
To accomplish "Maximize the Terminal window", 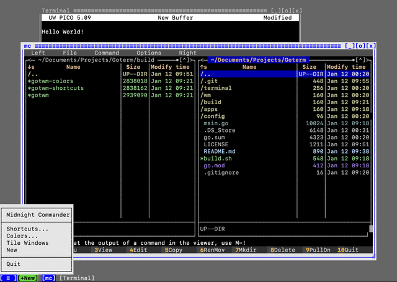I will [x=287, y=11].
